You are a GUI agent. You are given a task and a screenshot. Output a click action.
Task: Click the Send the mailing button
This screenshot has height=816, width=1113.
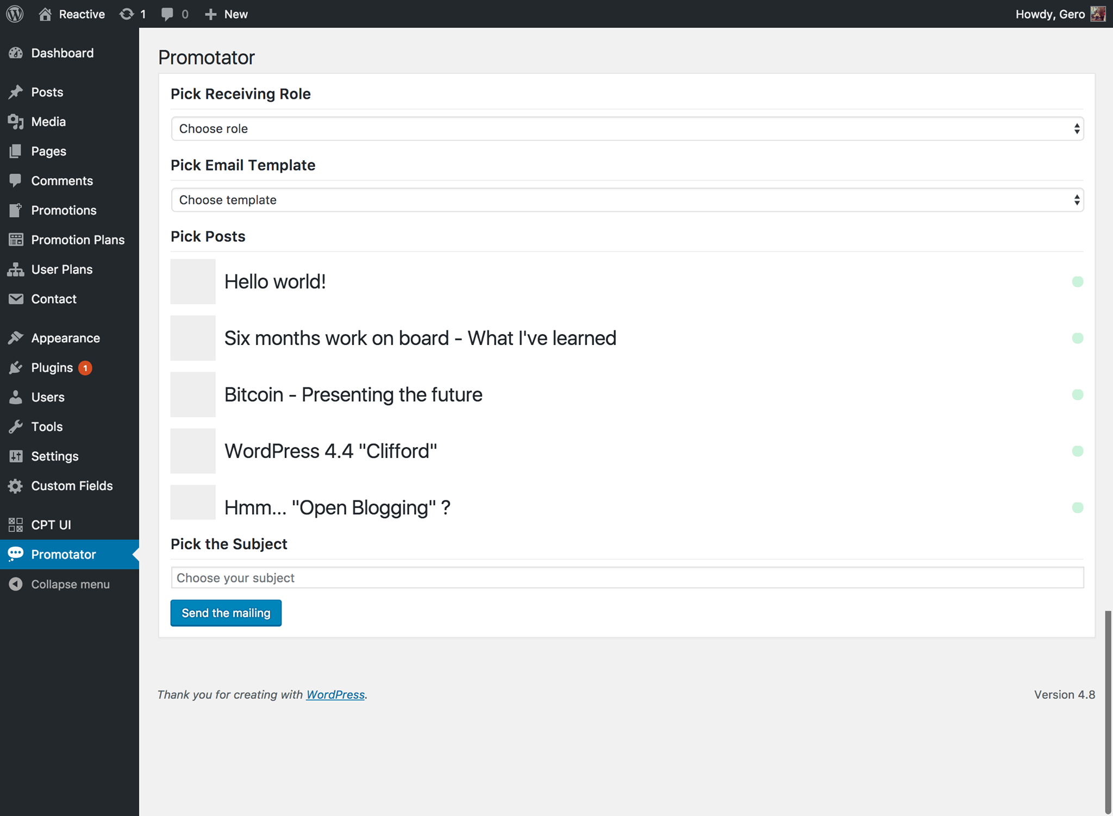(226, 613)
